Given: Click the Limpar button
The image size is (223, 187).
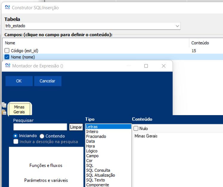Looking at the screenshot, I should [x=76, y=127].
